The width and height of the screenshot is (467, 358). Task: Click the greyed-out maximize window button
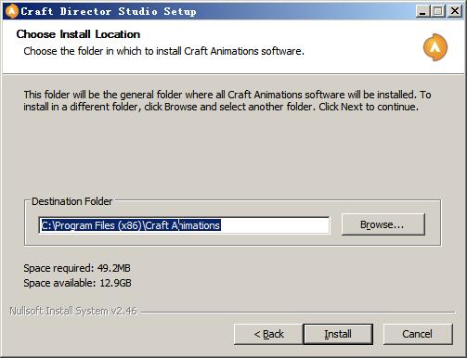[x=438, y=11]
